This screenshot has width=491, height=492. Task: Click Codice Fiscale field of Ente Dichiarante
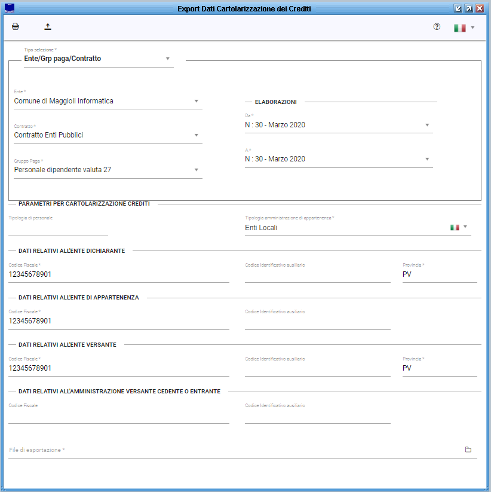[x=119, y=274]
